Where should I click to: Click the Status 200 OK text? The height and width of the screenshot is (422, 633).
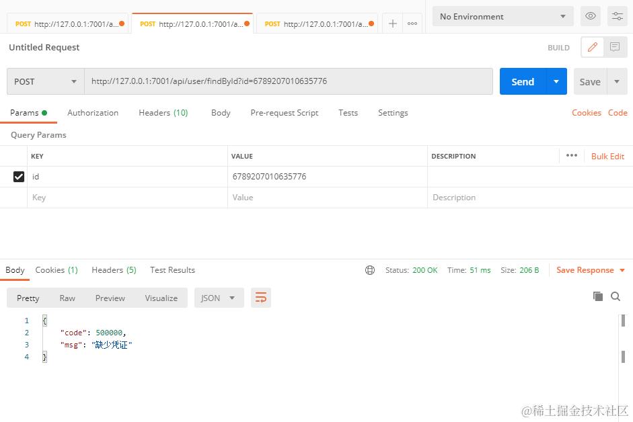411,270
